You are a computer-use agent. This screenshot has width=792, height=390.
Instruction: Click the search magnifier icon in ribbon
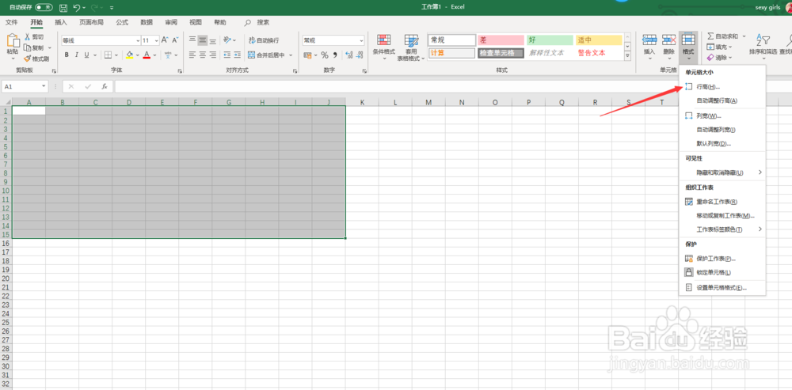point(247,22)
